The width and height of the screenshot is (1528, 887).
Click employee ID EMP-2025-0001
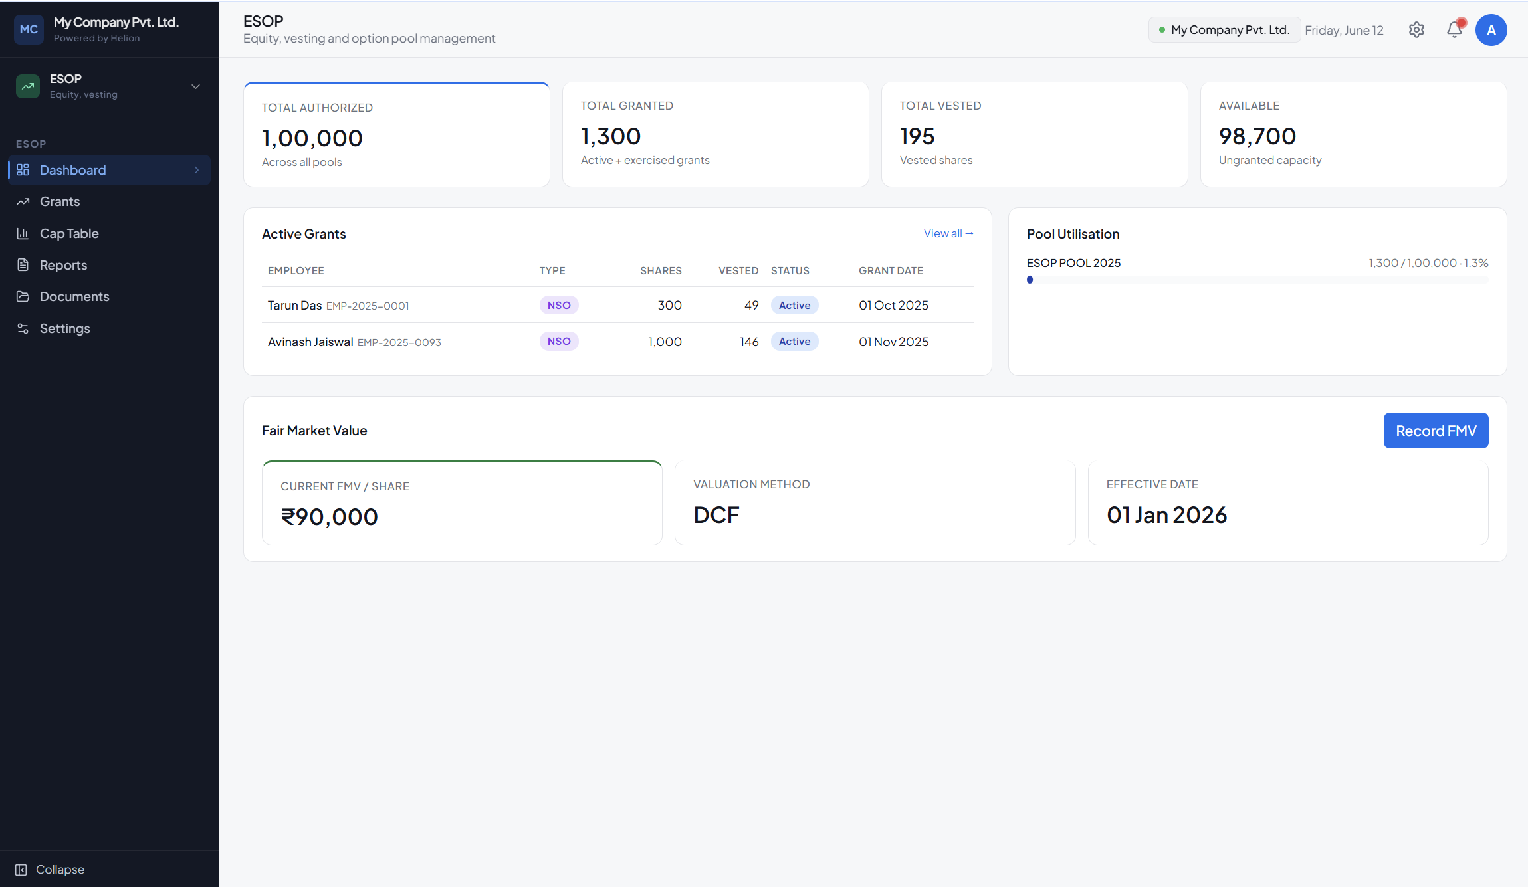(368, 306)
